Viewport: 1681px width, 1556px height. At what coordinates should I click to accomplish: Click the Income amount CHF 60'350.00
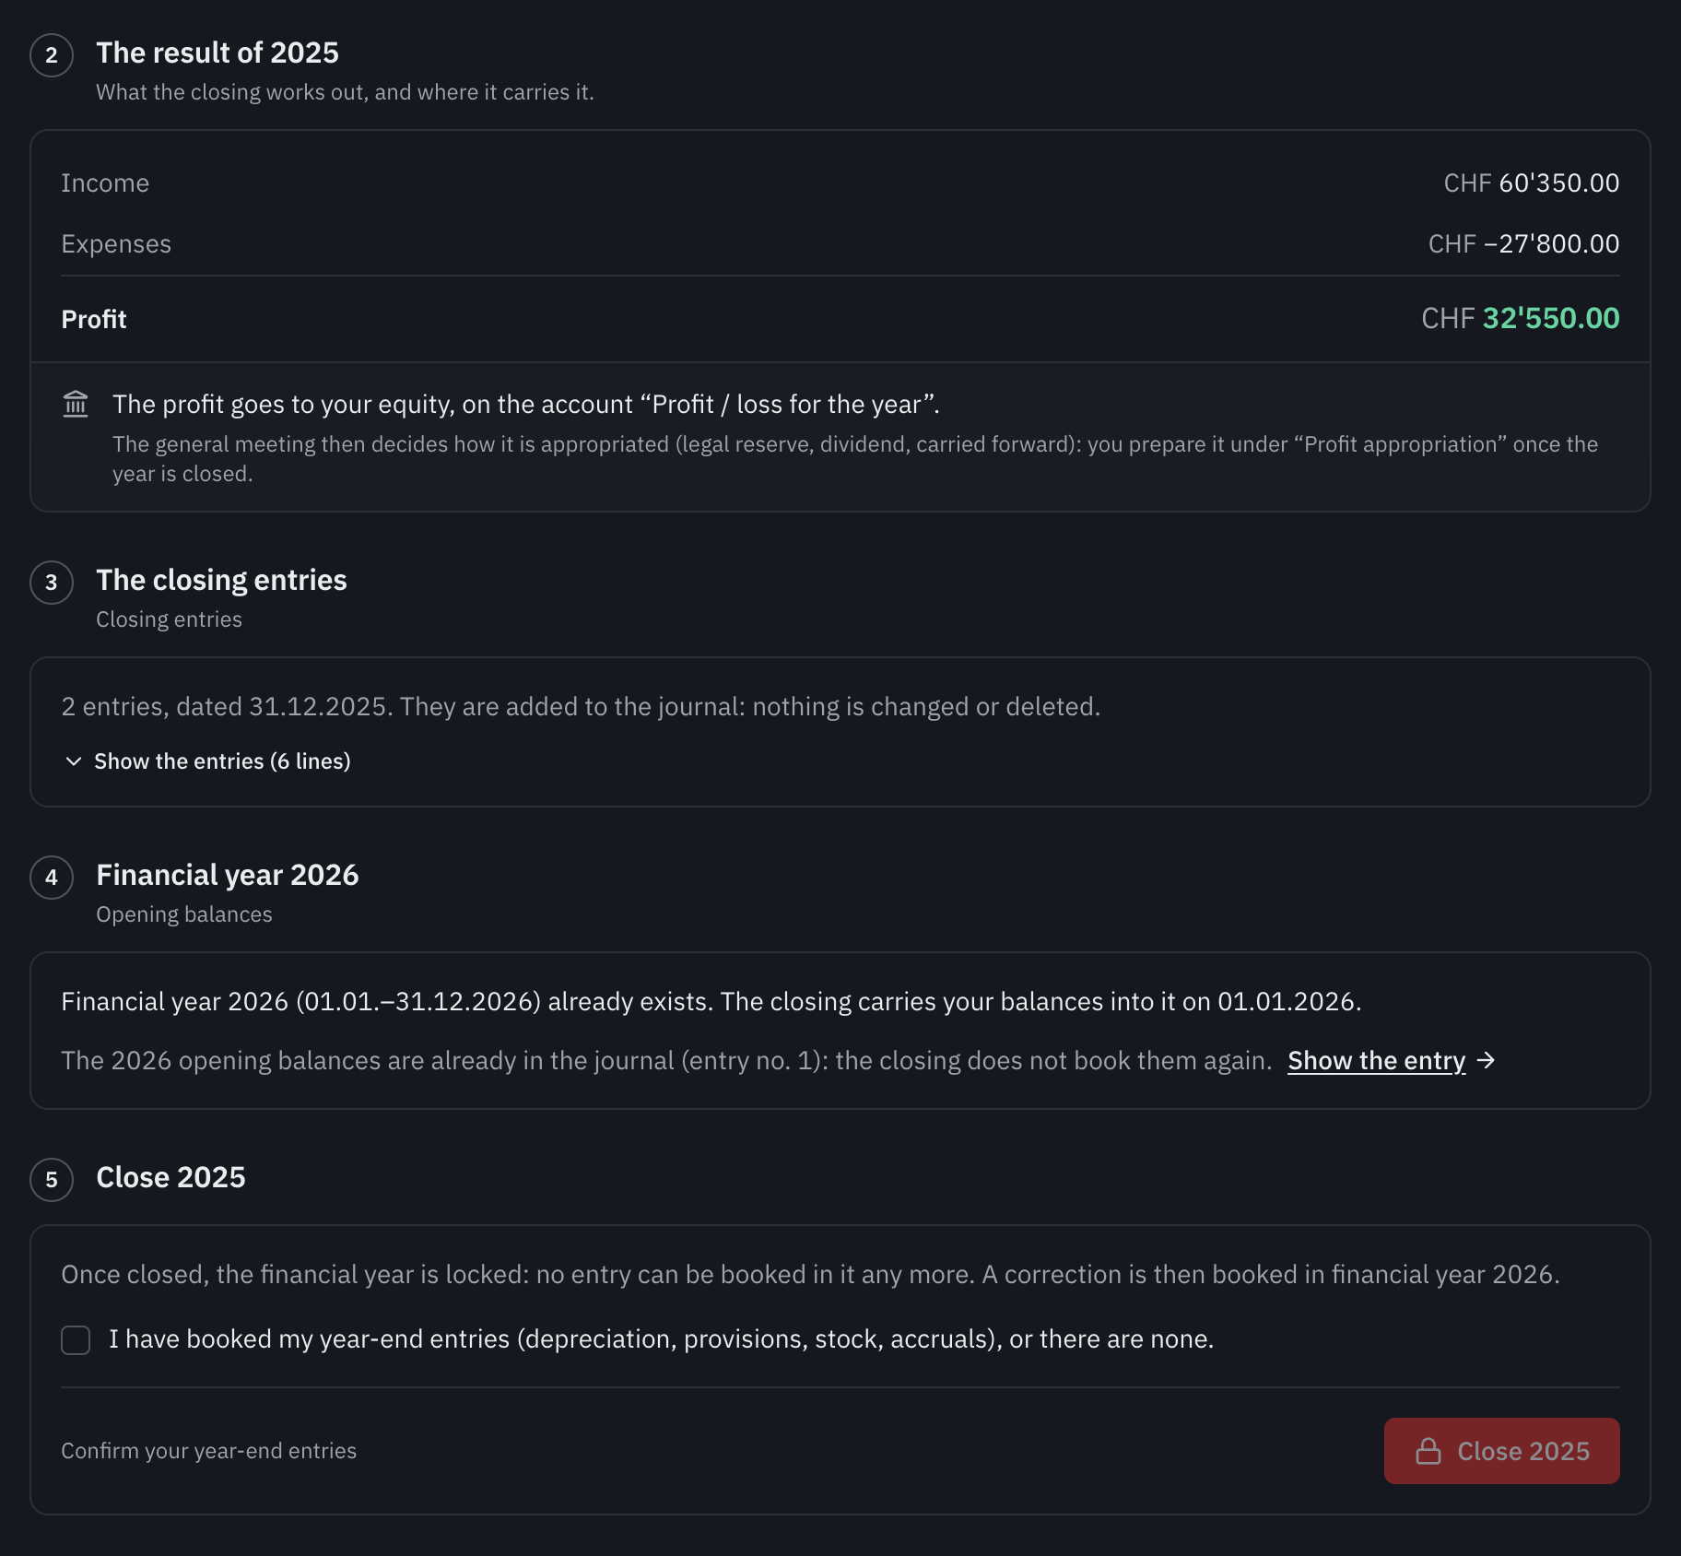pyautogui.click(x=1531, y=183)
